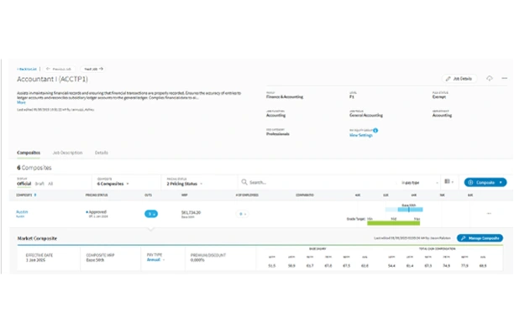Click the cloud download icon
Image resolution: width=514 pixels, height=333 pixels.
click(490, 78)
